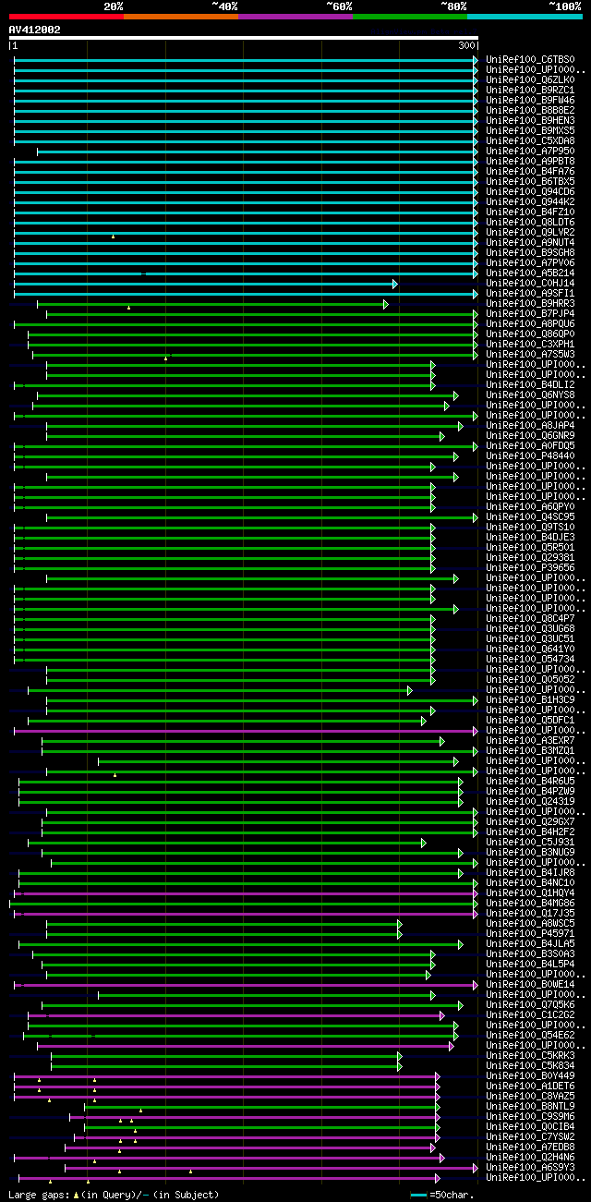
Task: Open hit UniRef100_A8PQU6
Action: coord(530,324)
